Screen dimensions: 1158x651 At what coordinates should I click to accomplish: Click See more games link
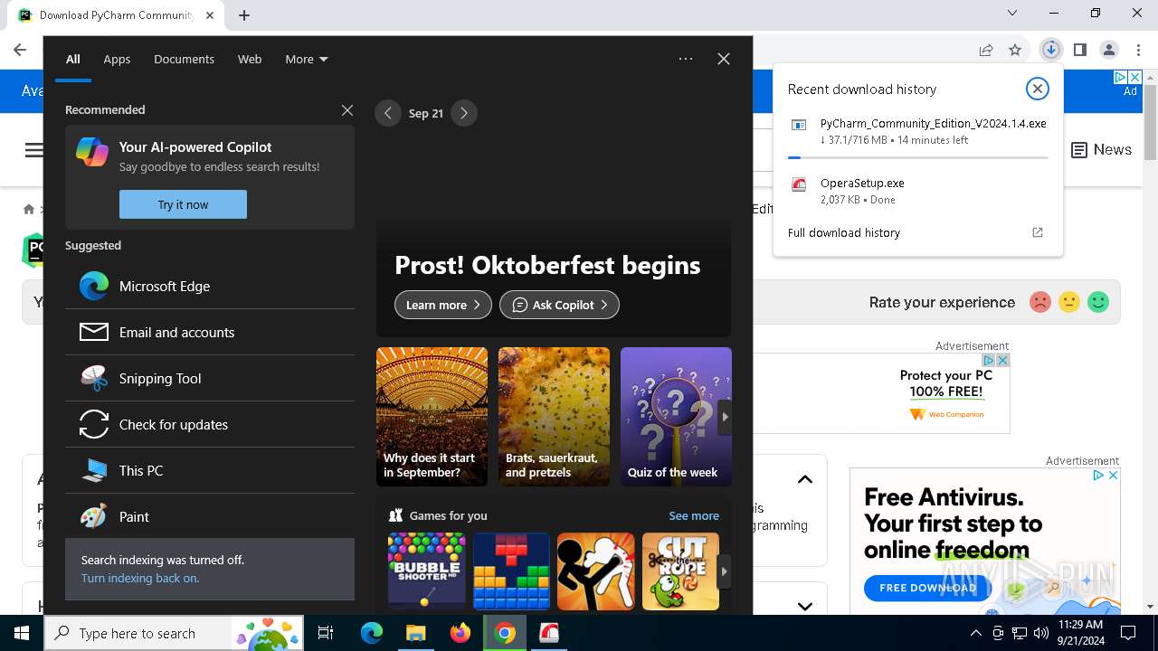point(694,515)
